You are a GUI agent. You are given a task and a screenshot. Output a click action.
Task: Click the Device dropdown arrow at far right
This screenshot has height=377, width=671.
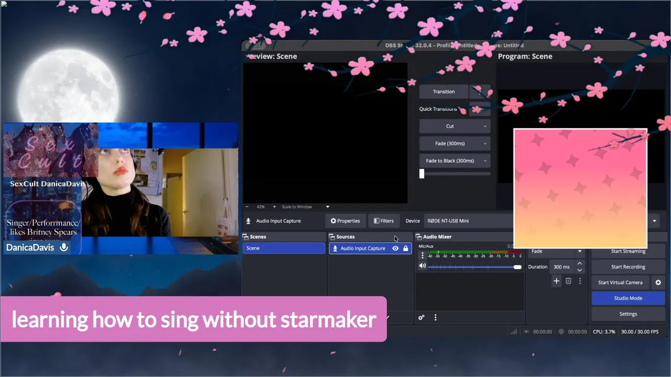pos(654,221)
